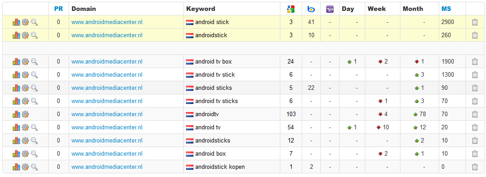Open chart icon for android stick row
The image size is (486, 177).
tap(16, 22)
